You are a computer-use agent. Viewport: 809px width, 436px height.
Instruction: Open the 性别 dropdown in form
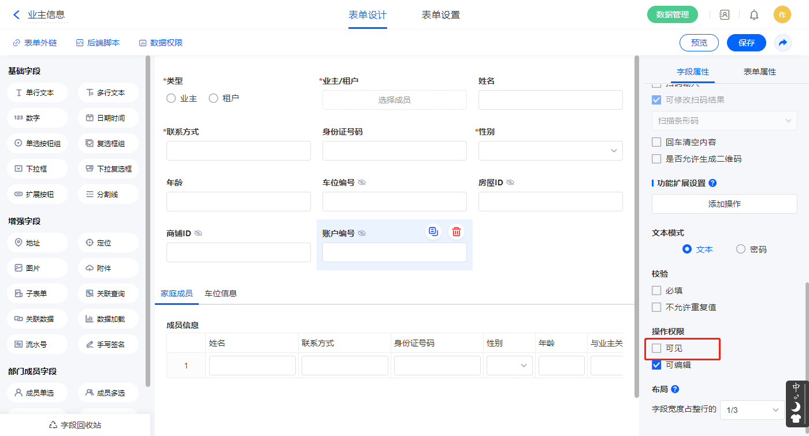pyautogui.click(x=550, y=151)
